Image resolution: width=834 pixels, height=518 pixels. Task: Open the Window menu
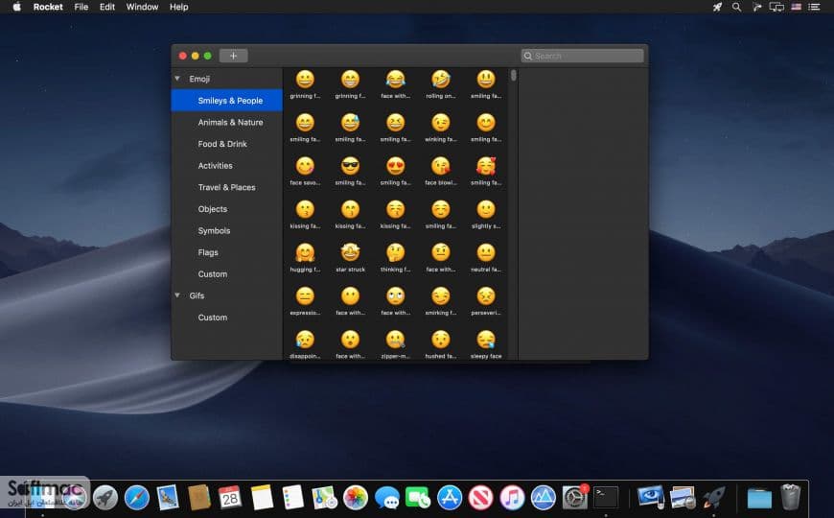pyautogui.click(x=142, y=7)
